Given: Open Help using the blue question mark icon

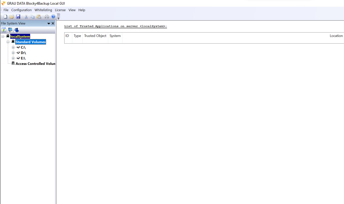Looking at the screenshot, I should (53, 17).
